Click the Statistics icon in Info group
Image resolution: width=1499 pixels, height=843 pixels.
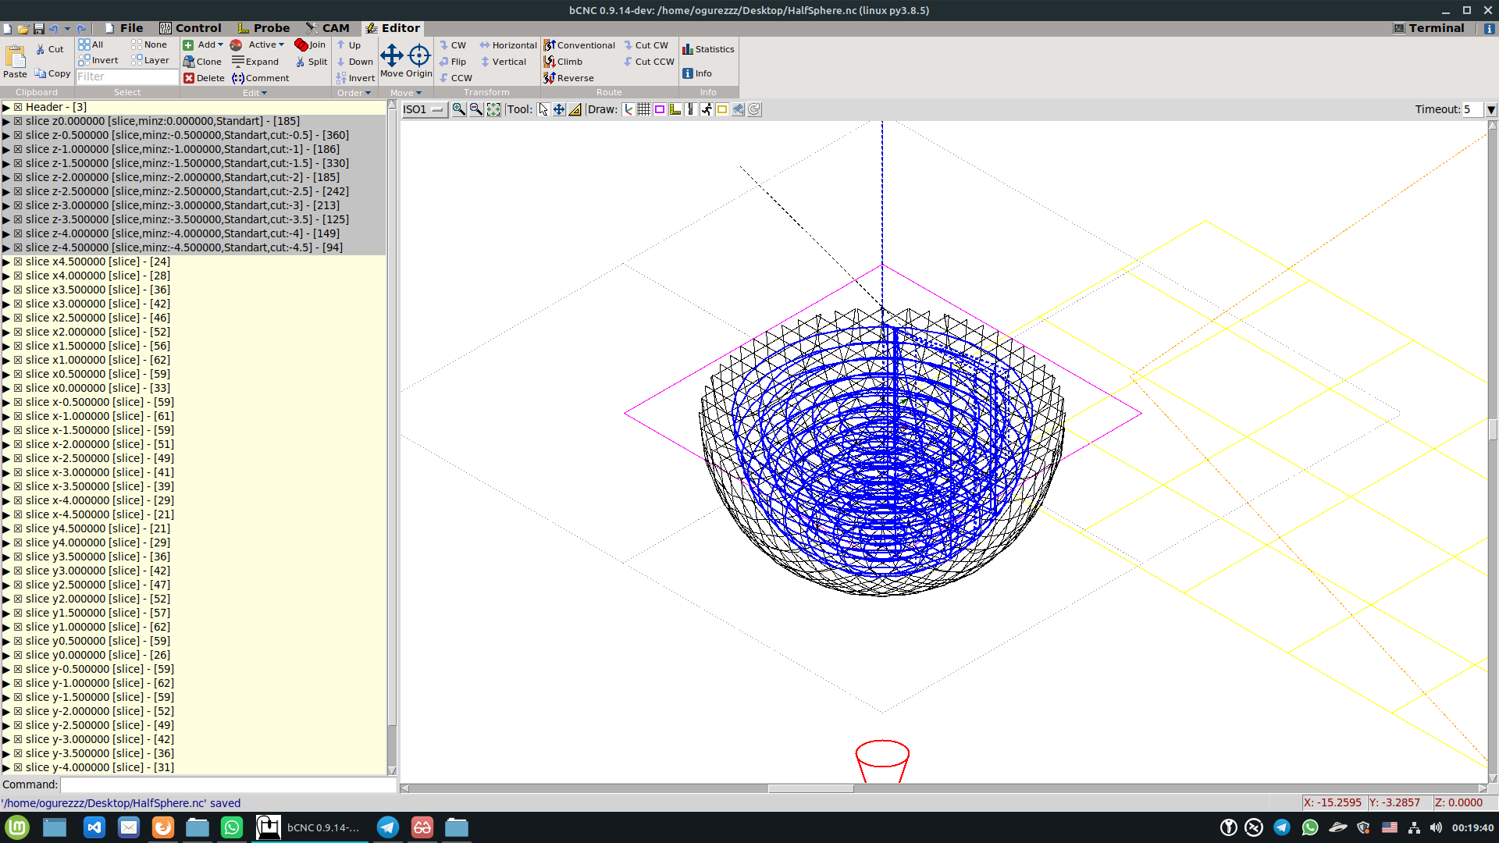pos(689,48)
